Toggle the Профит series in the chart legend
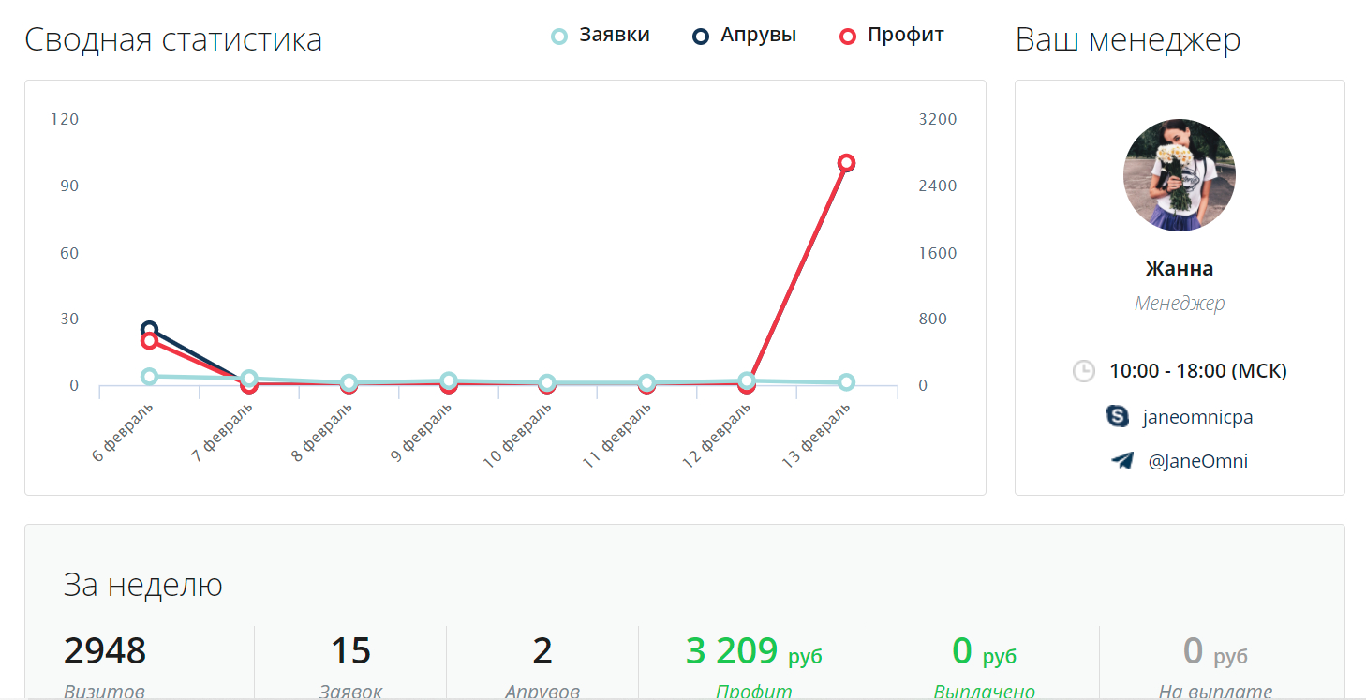1366x700 pixels. tap(892, 36)
